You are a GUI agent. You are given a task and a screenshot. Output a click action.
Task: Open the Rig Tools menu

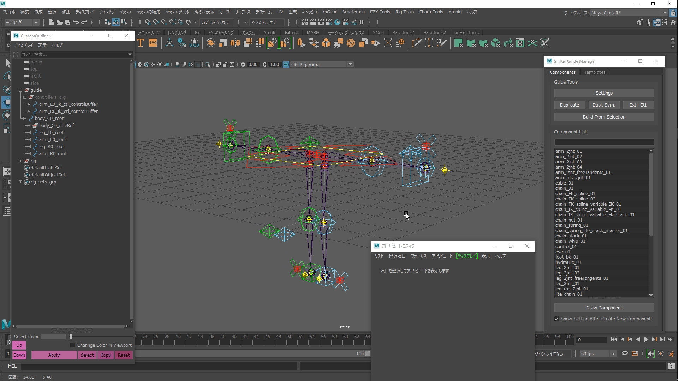[x=404, y=12]
